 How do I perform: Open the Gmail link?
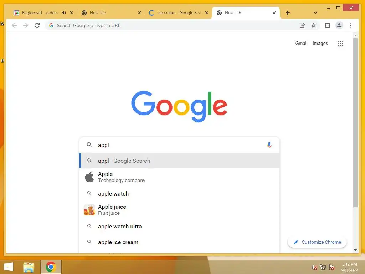coord(301,43)
